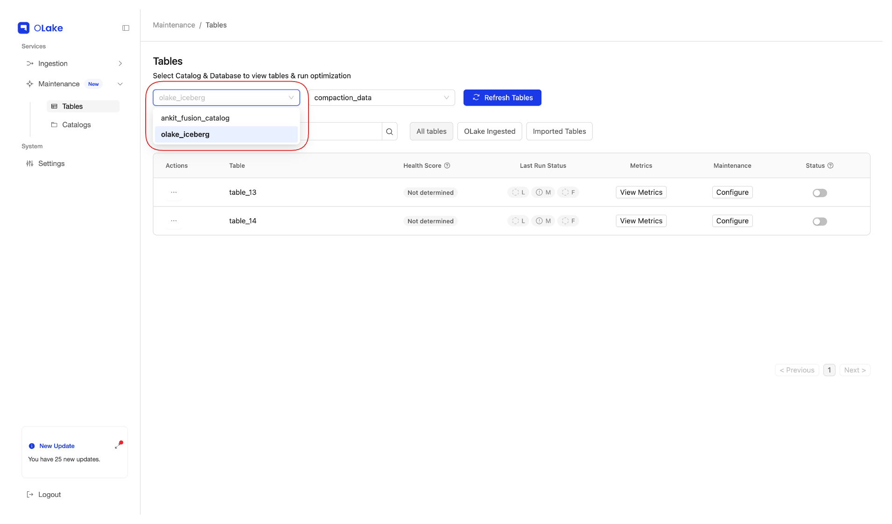Click View Metrics for table_13
The height and width of the screenshot is (524, 892).
tap(640, 193)
